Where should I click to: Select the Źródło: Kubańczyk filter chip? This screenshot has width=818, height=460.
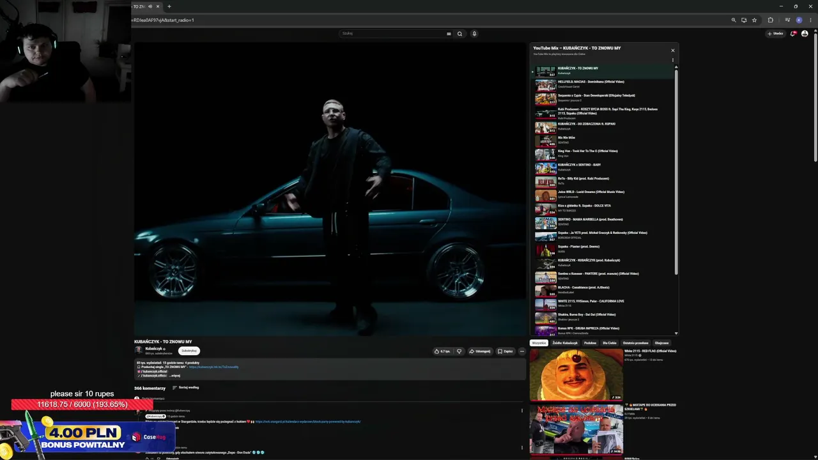[x=565, y=343]
